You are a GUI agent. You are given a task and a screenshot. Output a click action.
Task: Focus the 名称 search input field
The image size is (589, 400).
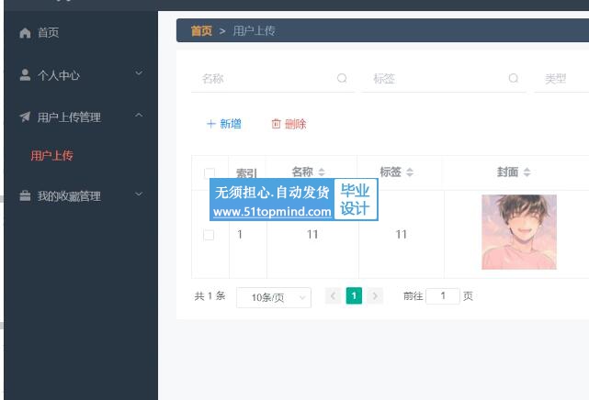click(272, 78)
